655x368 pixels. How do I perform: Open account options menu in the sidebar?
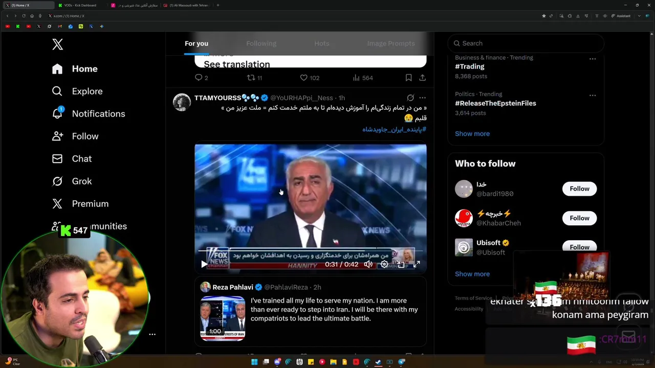click(x=152, y=334)
